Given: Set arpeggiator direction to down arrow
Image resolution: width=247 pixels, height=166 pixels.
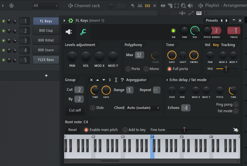Looking at the screenshot, I should (104, 80).
